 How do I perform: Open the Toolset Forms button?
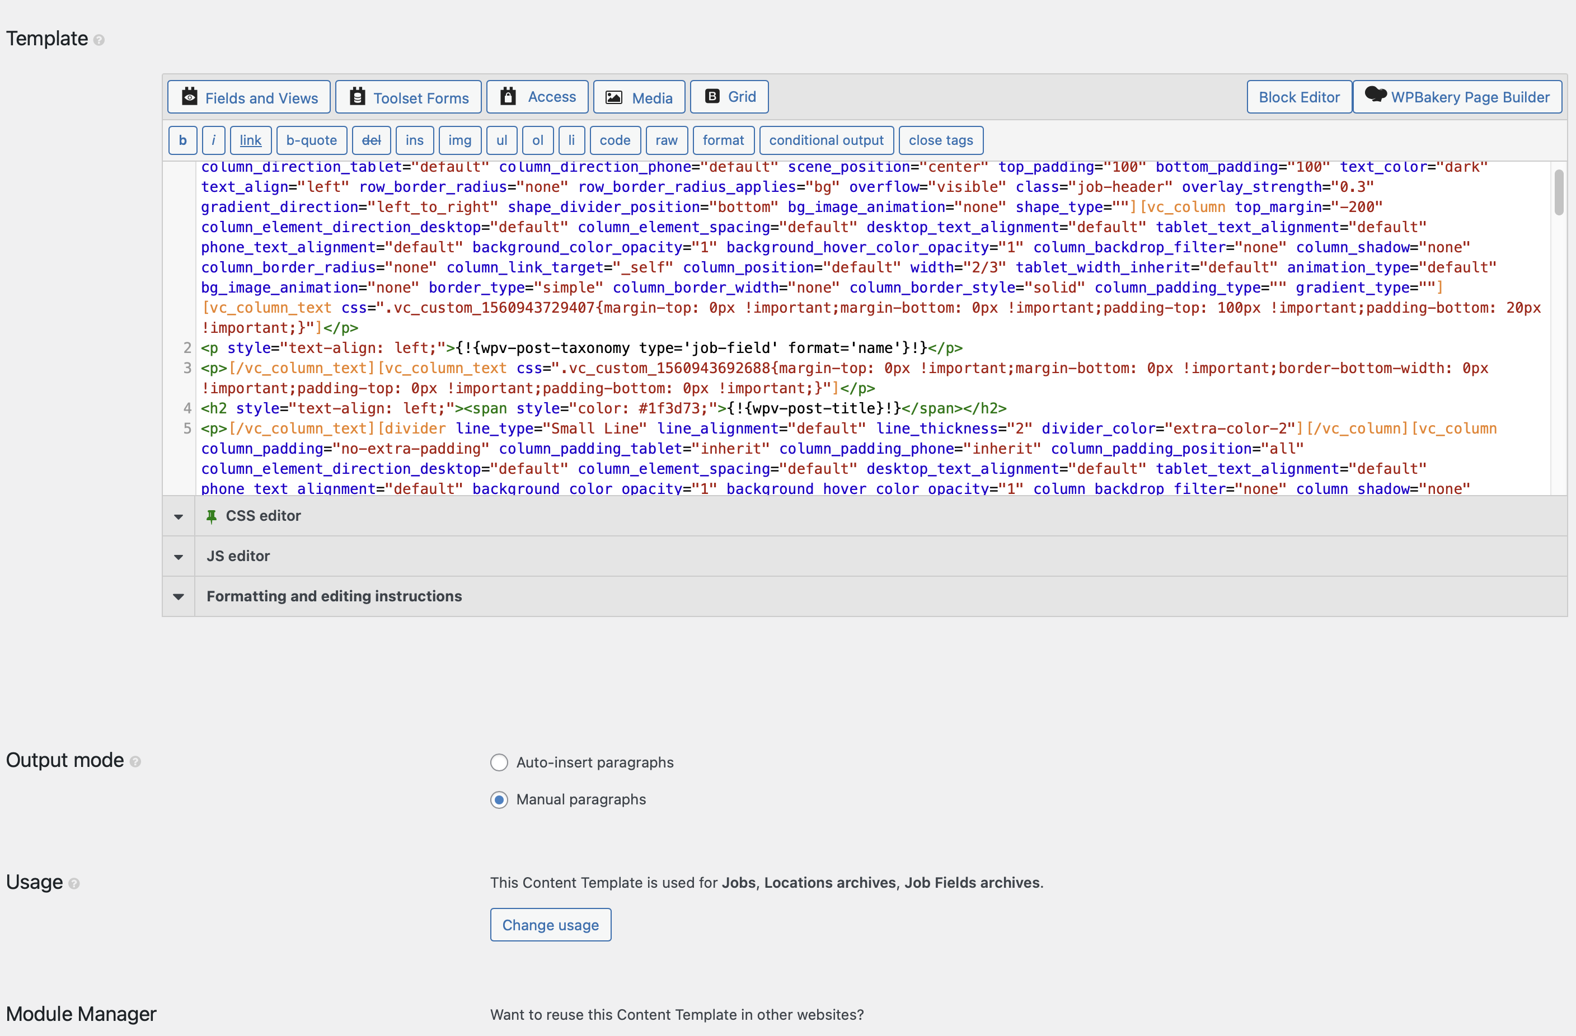click(409, 97)
